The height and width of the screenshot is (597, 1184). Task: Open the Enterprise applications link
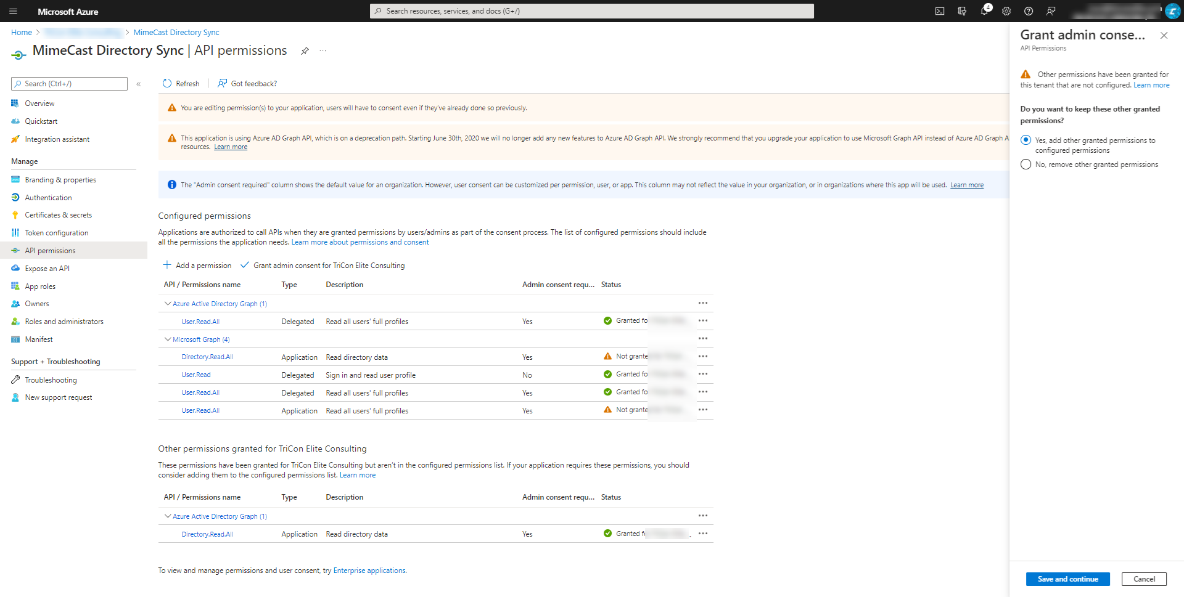point(369,571)
